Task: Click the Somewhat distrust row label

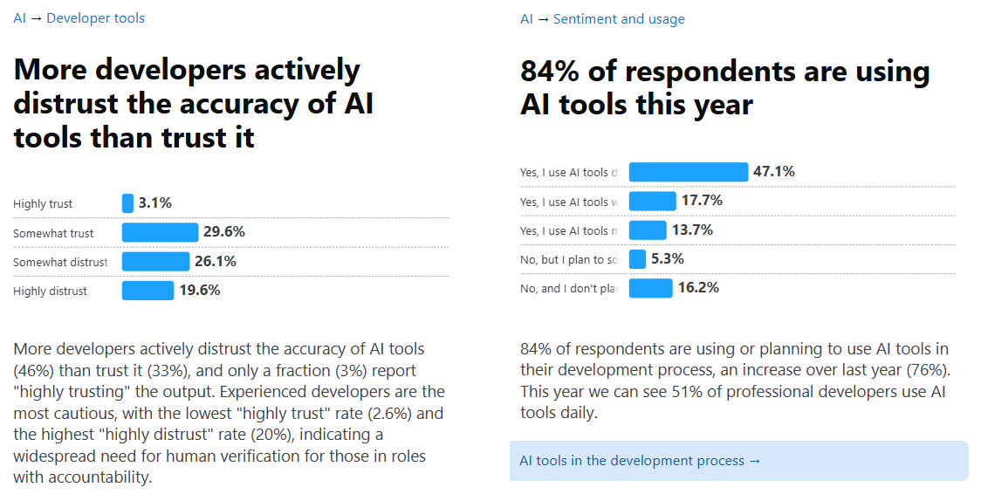Action: pyautogui.click(x=60, y=262)
